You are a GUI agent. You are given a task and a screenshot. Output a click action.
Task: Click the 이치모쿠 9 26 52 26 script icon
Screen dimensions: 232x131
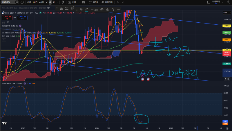(x=20, y=26)
